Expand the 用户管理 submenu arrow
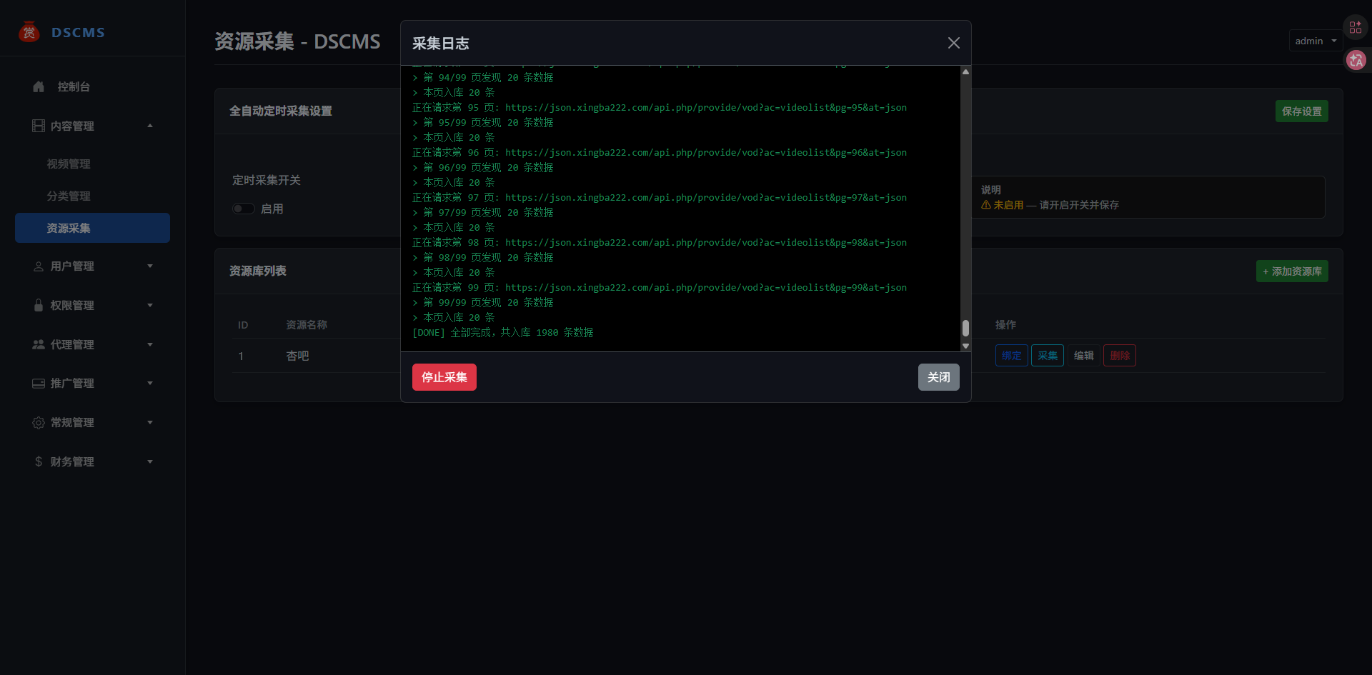 click(x=150, y=266)
